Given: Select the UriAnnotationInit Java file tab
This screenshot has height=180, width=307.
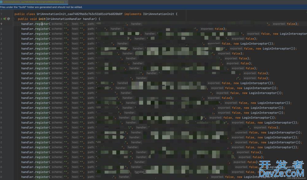Looking at the screenshot, I should coord(34,2).
